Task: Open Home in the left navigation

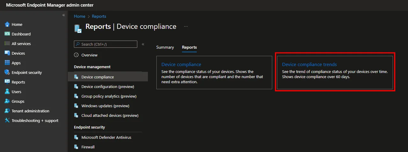Action: pyautogui.click(x=17, y=24)
